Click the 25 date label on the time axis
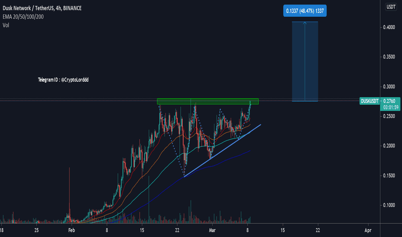402x237 pixels. pos(36,231)
